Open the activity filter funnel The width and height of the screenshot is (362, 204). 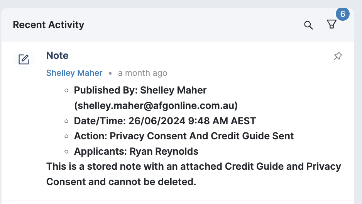[x=331, y=25]
